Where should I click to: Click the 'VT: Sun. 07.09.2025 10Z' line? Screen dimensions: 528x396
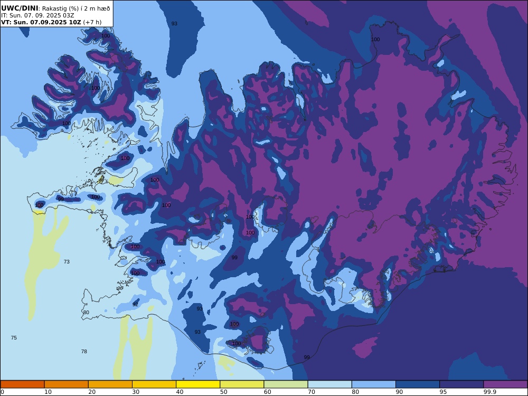click(x=41, y=23)
